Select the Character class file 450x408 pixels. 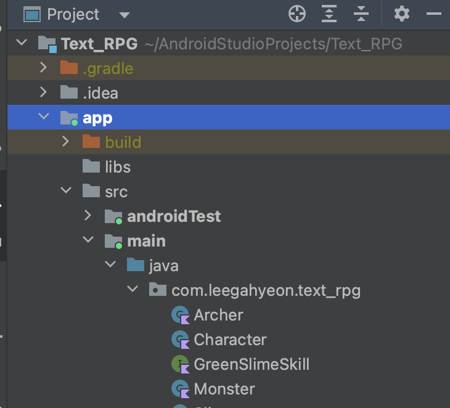[x=230, y=340]
